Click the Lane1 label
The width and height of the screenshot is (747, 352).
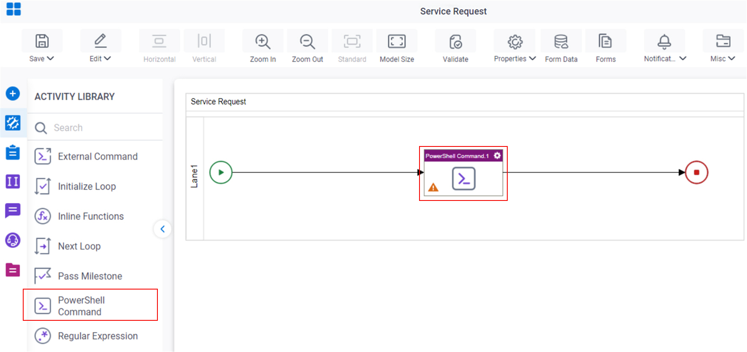tap(194, 176)
